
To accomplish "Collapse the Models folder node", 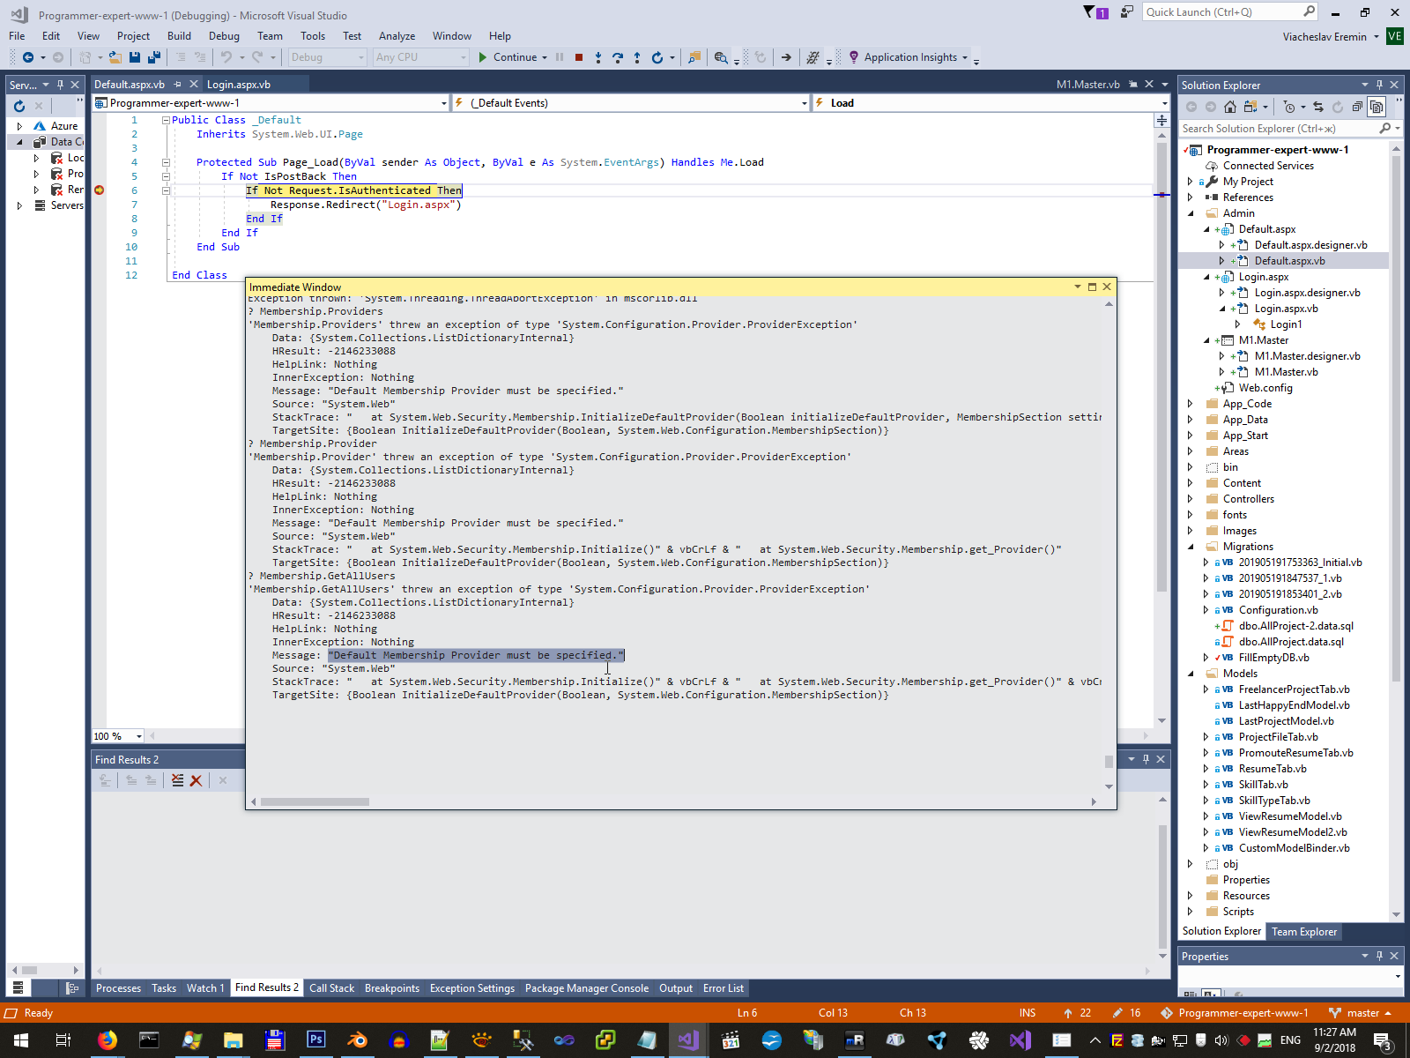I will click(x=1191, y=674).
